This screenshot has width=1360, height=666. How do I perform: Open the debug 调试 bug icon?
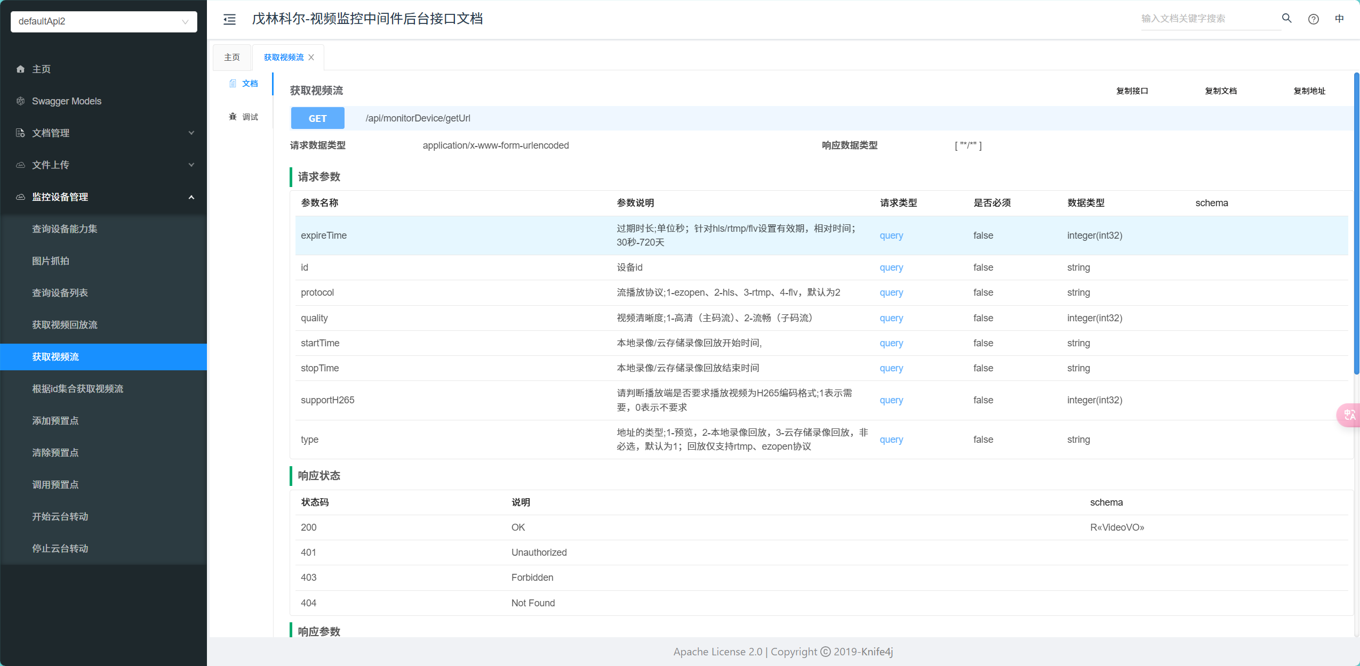tap(233, 117)
